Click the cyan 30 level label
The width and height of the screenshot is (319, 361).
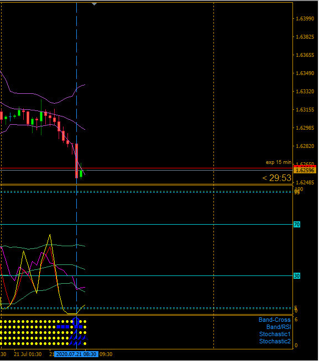coord(297,276)
